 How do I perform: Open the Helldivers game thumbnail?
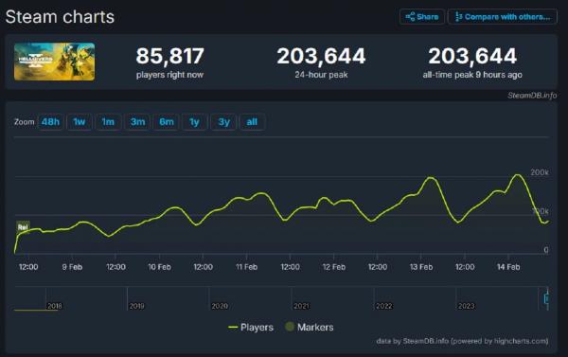tap(54, 62)
